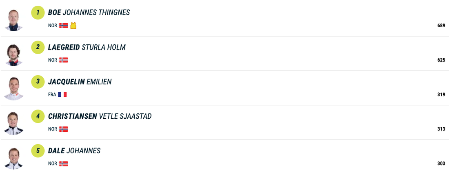This screenshot has height=174, width=449.
Task: Click the rank 3 badge
Action: [38, 82]
